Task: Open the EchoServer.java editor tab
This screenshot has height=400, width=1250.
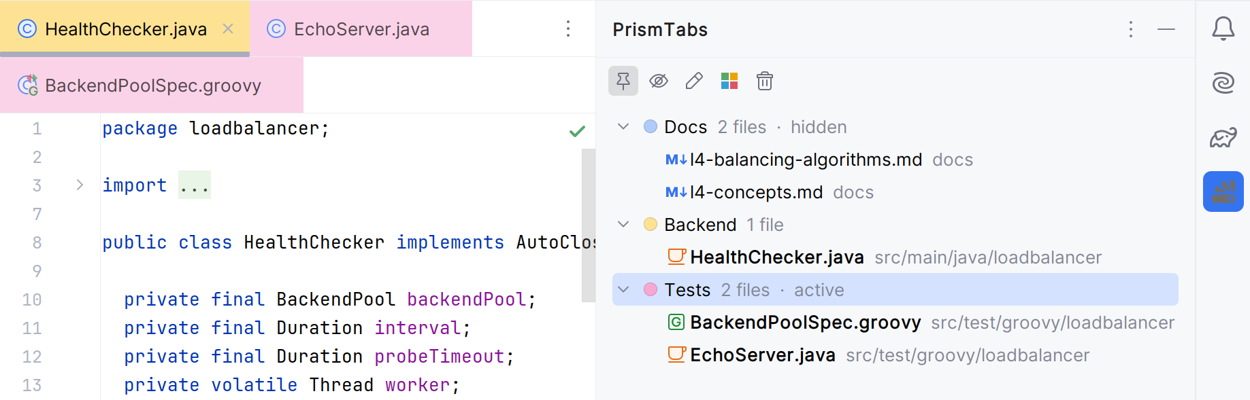Action: (361, 29)
